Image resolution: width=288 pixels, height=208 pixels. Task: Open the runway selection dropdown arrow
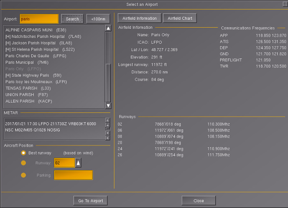pyautogui.click(x=78, y=163)
